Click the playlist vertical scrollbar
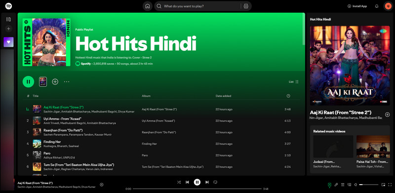This screenshot has width=395, height=193. pos(304,29)
